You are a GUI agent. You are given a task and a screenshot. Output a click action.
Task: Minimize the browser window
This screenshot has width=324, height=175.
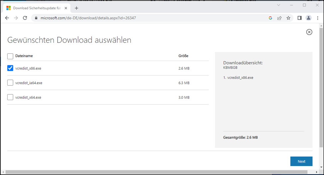tap(291, 5)
